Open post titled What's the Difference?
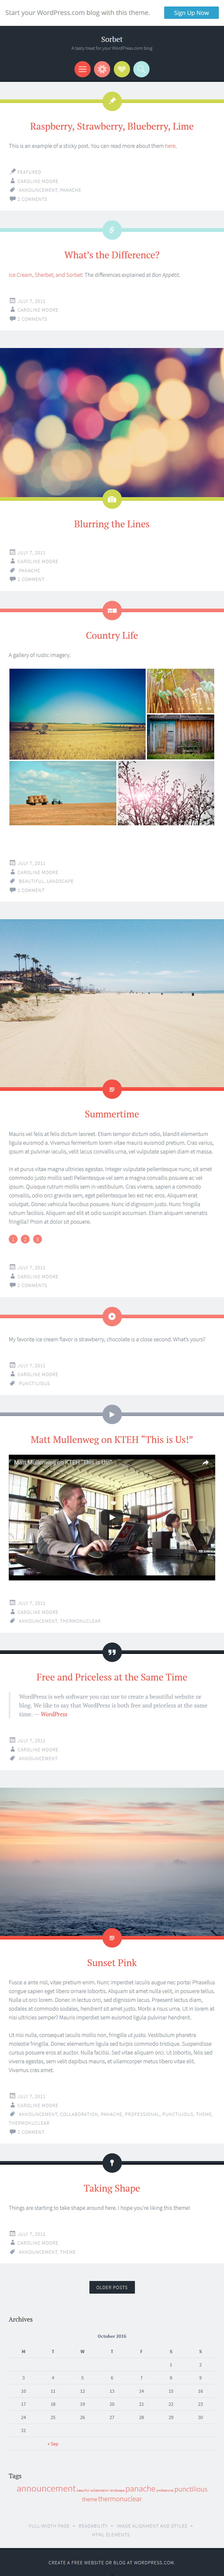 pyautogui.click(x=112, y=255)
